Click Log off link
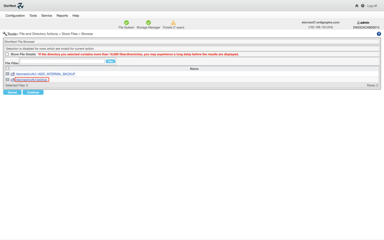The height and width of the screenshot is (240, 384). pyautogui.click(x=372, y=6)
